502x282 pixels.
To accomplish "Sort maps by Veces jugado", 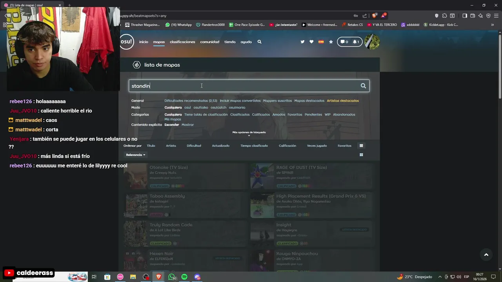I will click(x=317, y=146).
